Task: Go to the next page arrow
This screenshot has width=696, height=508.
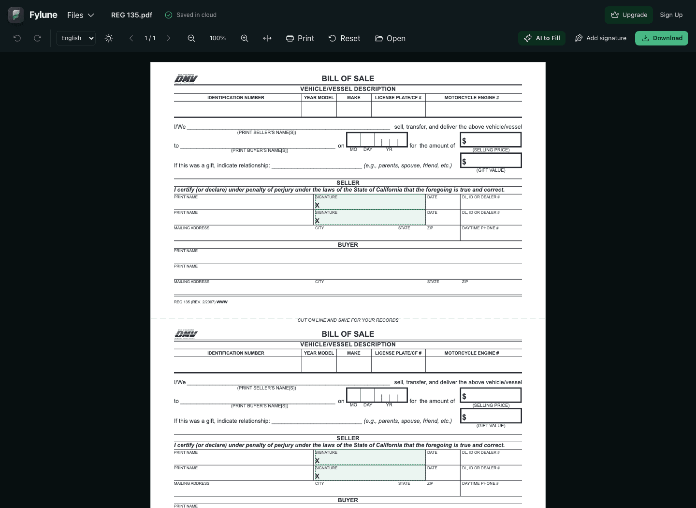Action: coord(168,38)
